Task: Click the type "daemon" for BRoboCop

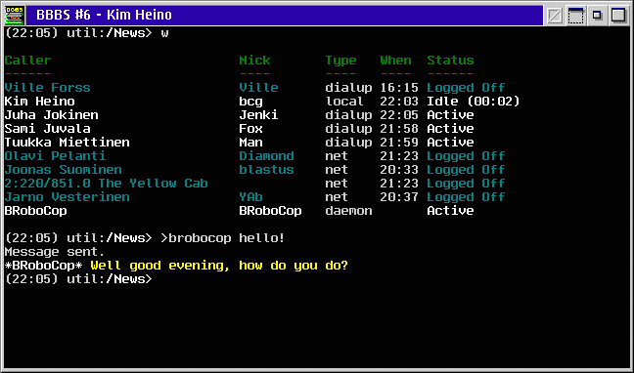Action: click(x=348, y=211)
